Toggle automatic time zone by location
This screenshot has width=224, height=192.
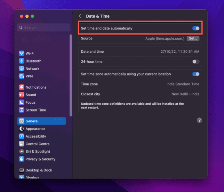pos(196,74)
